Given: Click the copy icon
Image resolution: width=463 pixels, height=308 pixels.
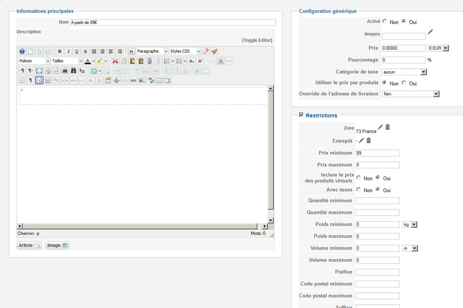Looking at the screenshot, I should click(124, 61).
